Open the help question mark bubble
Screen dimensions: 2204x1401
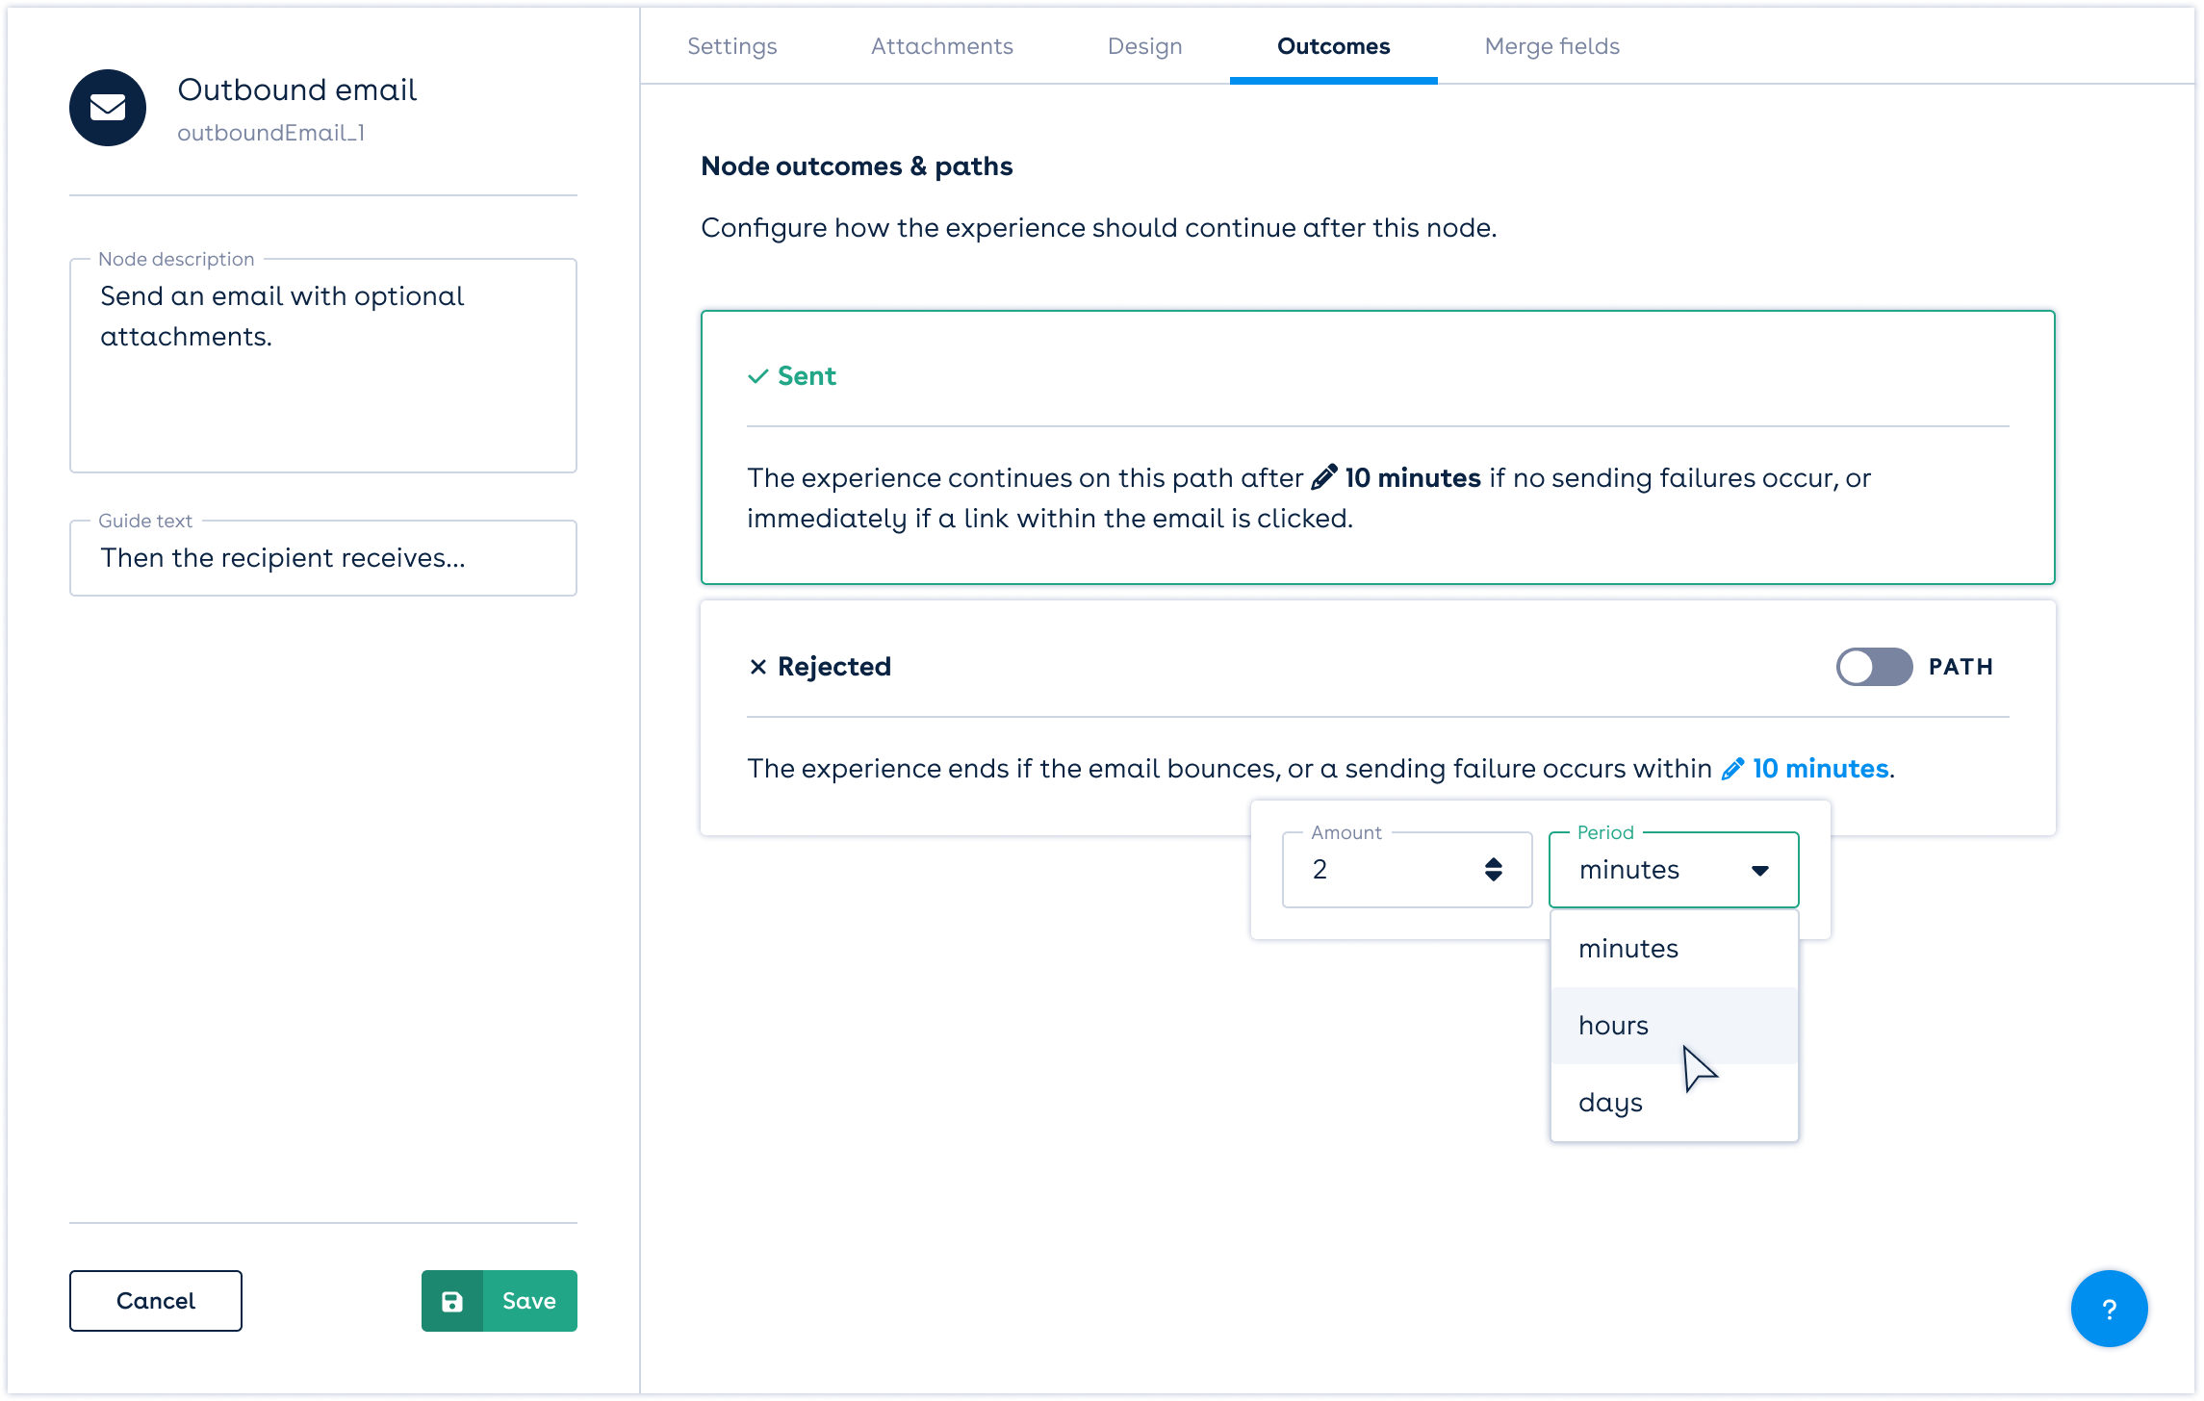(2109, 1309)
